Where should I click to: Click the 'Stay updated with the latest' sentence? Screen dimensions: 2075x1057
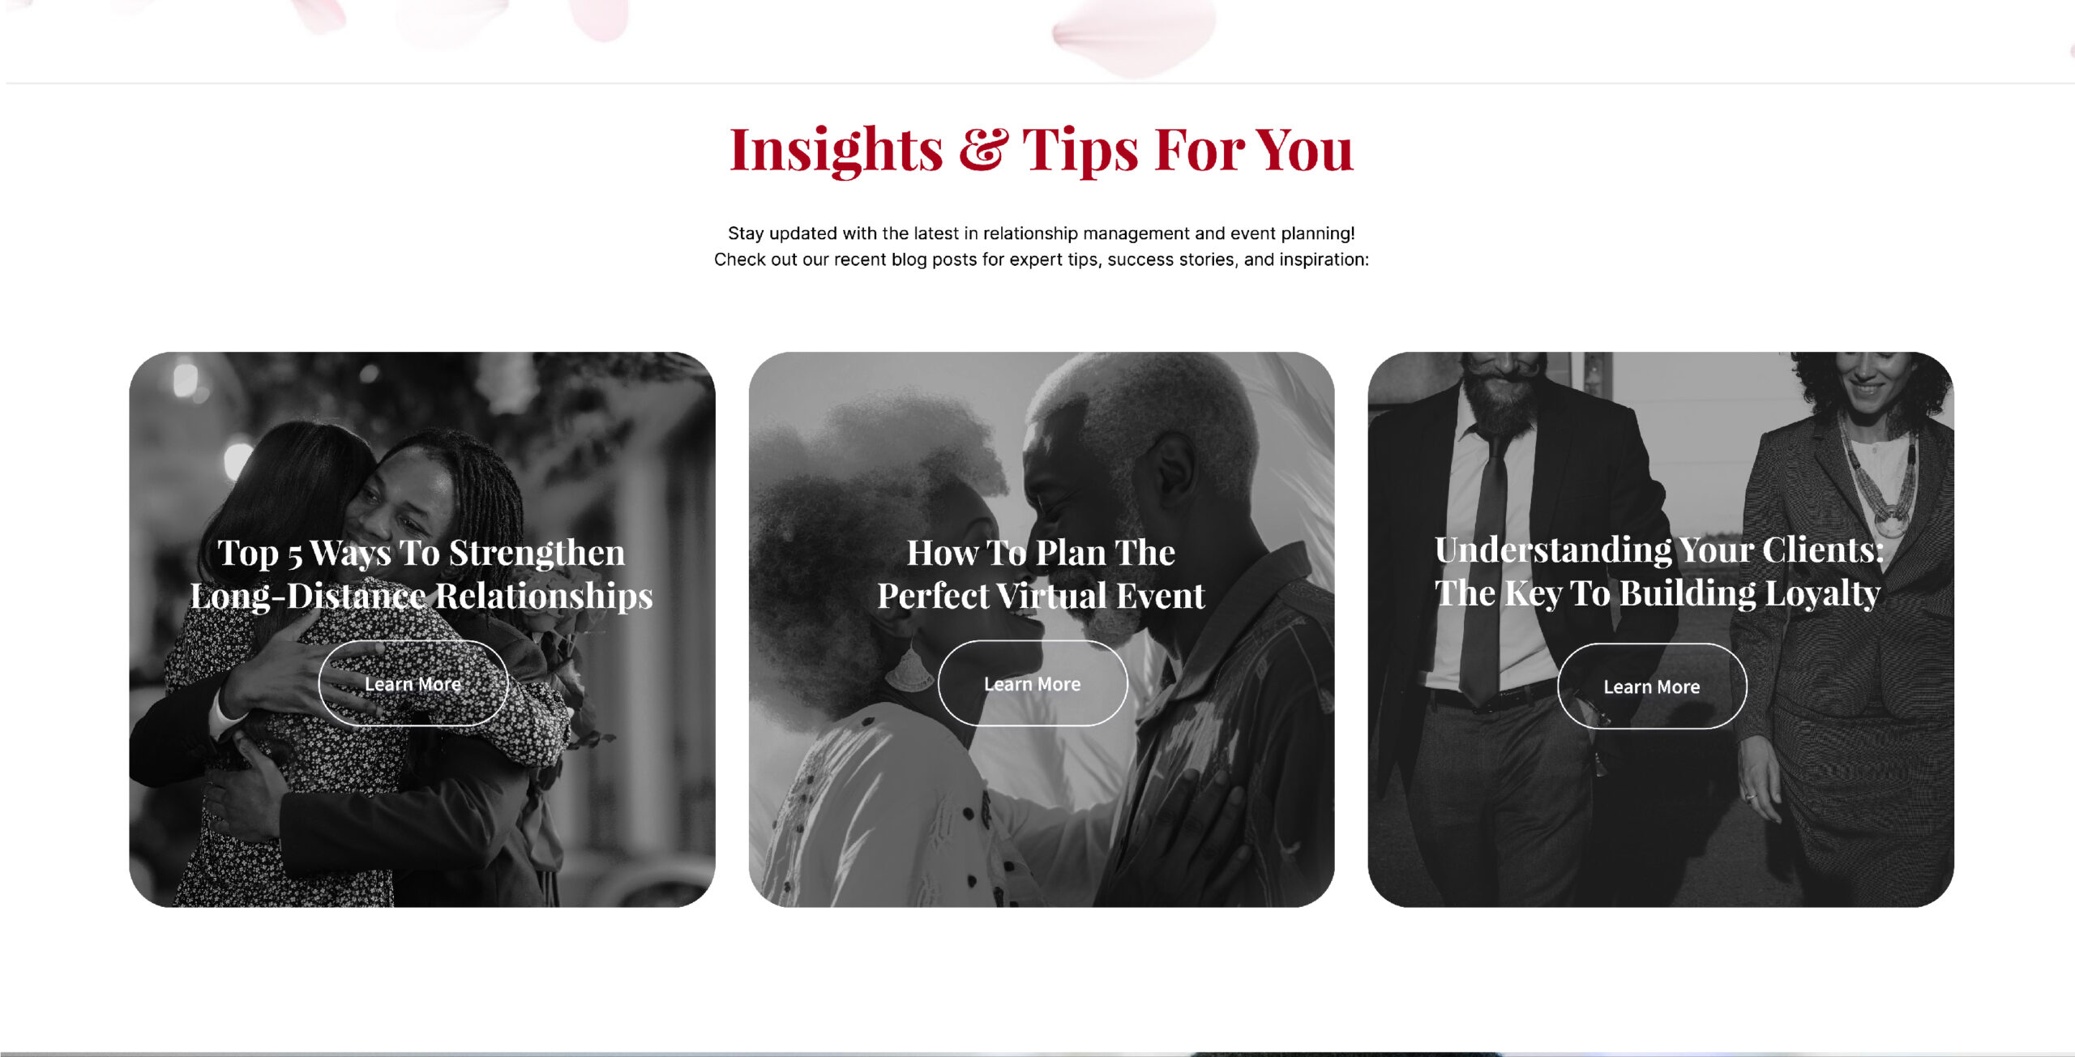point(1042,233)
